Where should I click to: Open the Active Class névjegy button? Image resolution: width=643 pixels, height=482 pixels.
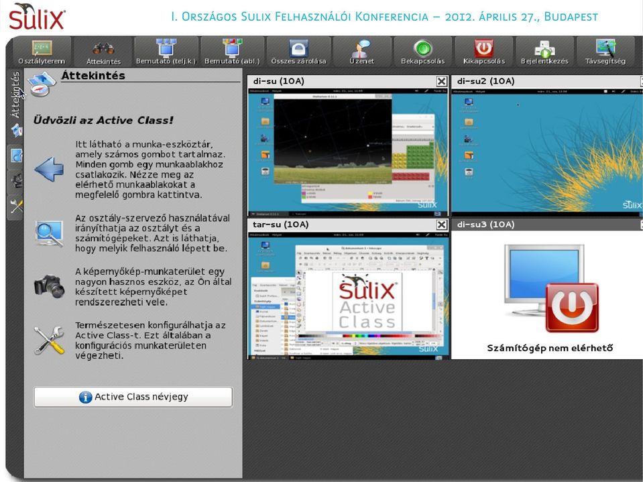pos(133,397)
